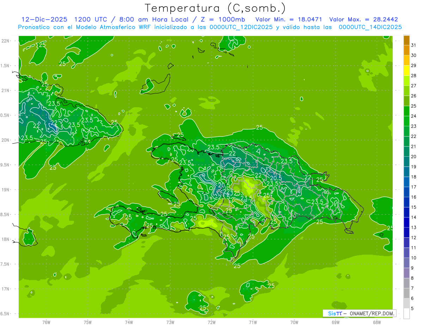
Task: Click the 'ONAMET/REP.DOM.' credit label
Action: tap(372, 313)
